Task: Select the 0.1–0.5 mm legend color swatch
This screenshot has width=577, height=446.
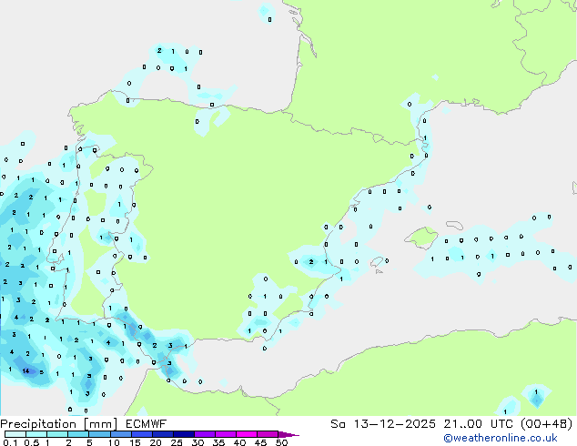Action: (15, 434)
